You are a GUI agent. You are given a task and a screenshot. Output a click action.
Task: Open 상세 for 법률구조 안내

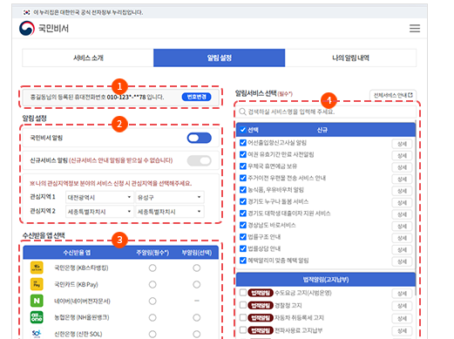point(402,238)
